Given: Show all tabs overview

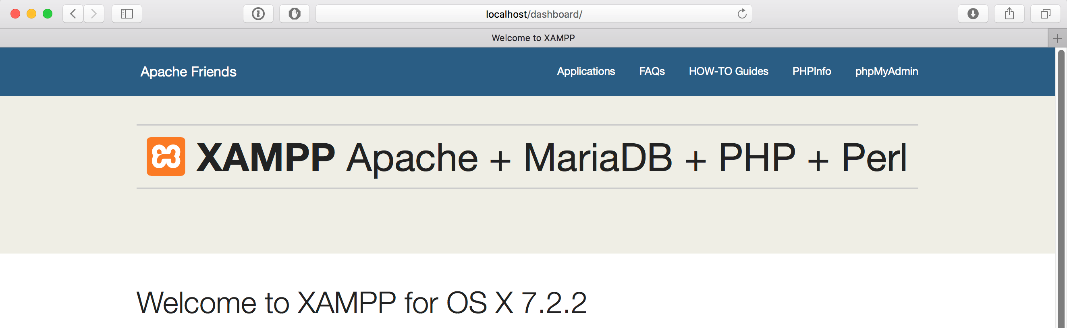Looking at the screenshot, I should click(1046, 14).
